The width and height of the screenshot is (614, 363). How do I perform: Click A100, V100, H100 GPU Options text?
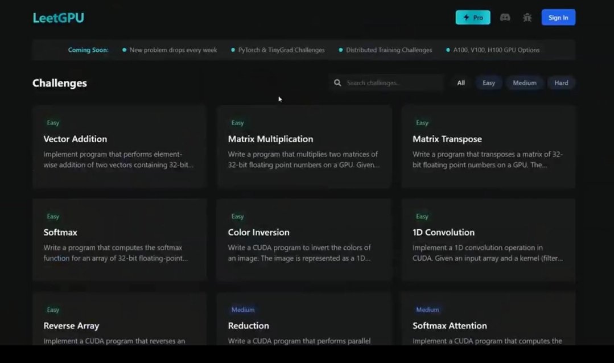(496, 50)
